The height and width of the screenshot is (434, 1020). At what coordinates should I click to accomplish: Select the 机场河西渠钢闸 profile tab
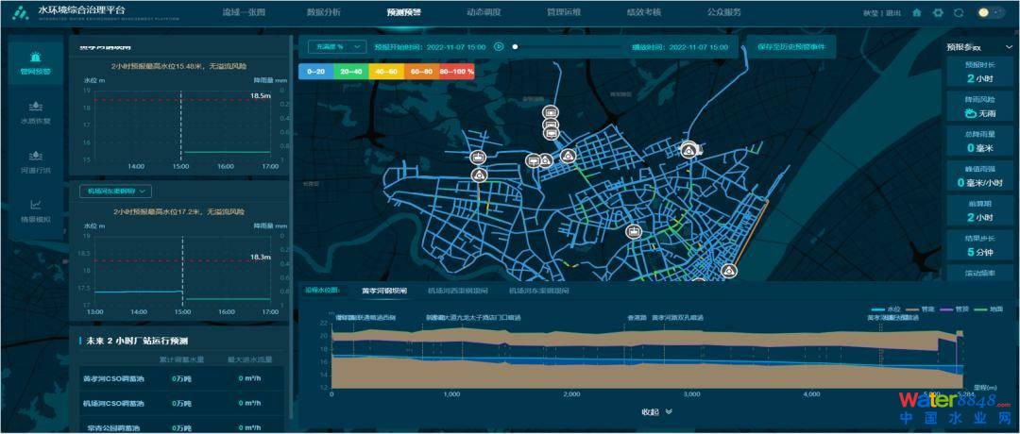[x=457, y=292]
